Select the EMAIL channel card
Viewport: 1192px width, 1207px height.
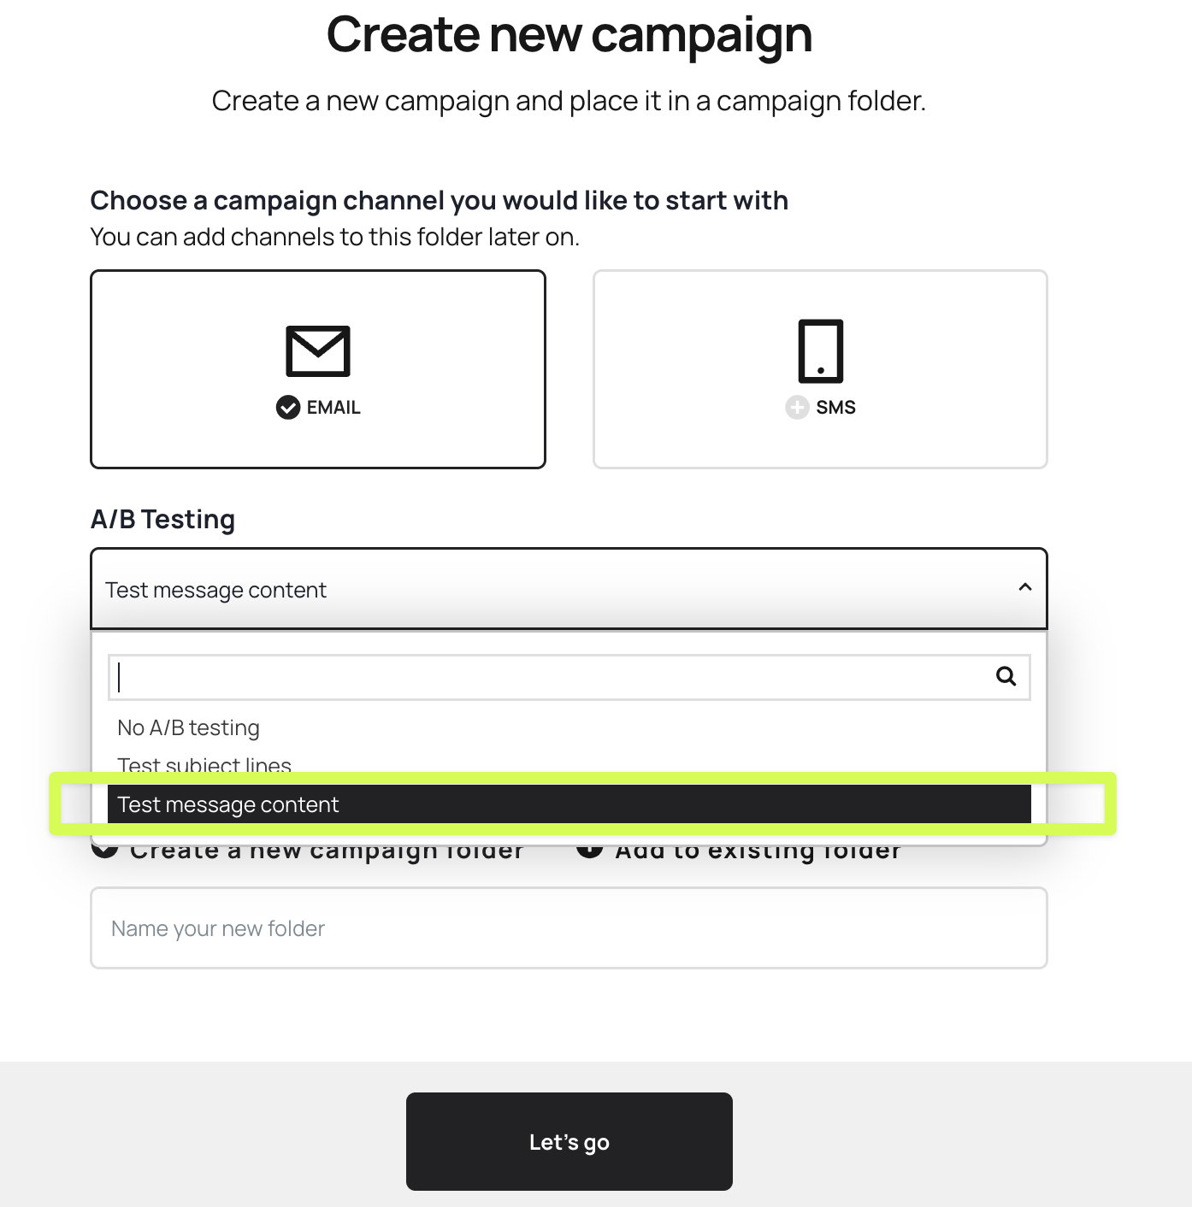318,369
